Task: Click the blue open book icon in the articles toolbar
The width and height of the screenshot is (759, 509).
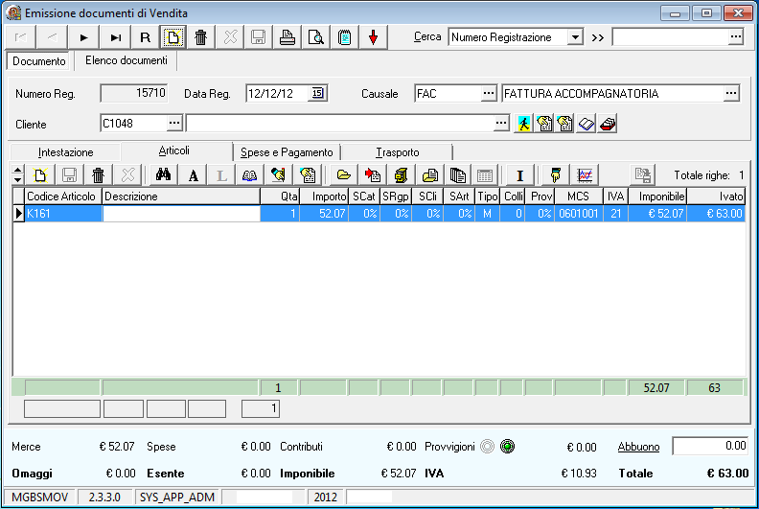Action: pyautogui.click(x=250, y=174)
